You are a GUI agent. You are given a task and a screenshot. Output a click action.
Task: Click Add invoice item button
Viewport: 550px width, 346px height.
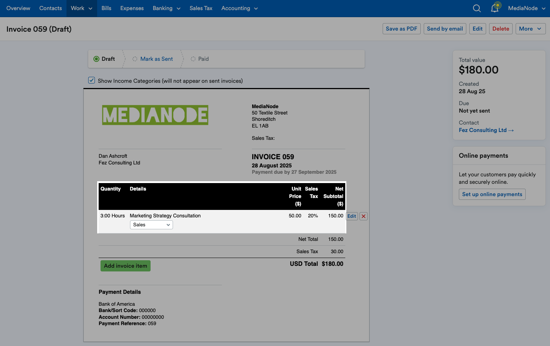click(x=126, y=266)
